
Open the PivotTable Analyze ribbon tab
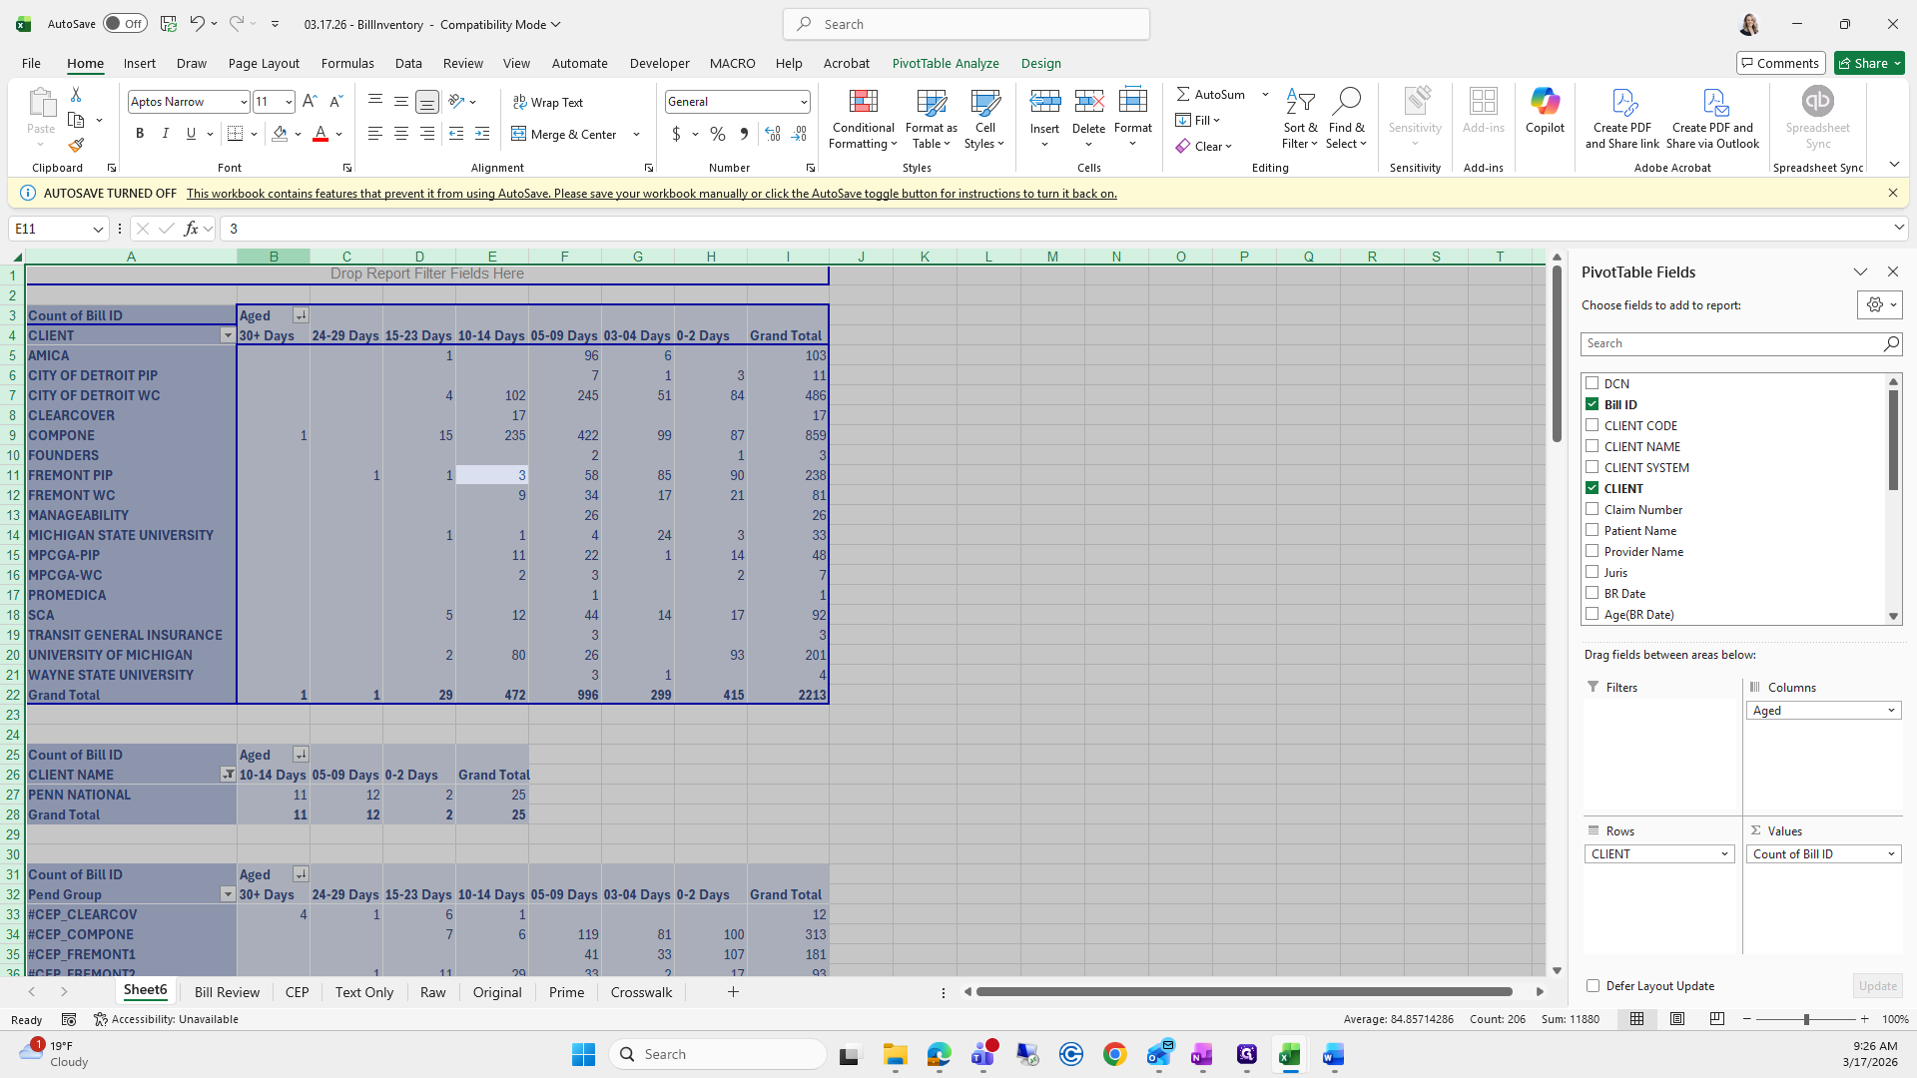pos(945,63)
